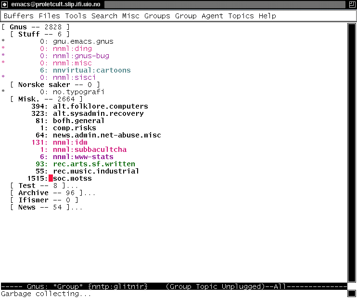
Task: Select the alt.folklore.computers group
Action: (x=101, y=106)
